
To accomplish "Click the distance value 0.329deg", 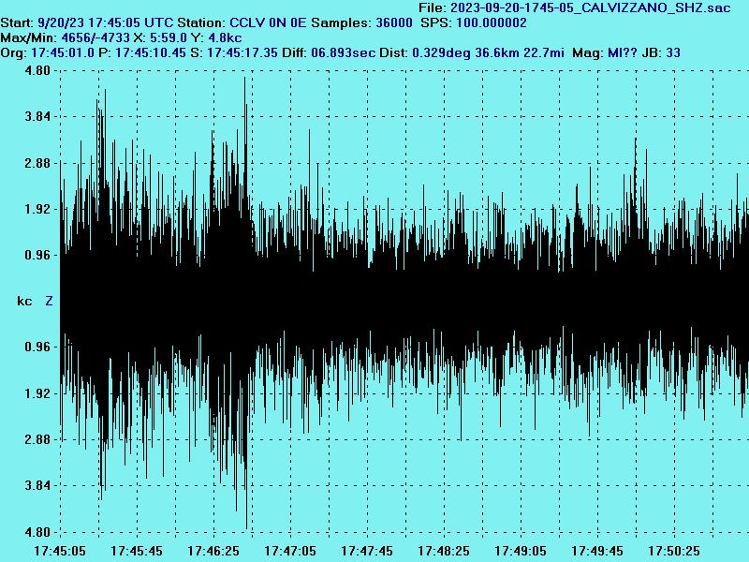I will coord(441,52).
